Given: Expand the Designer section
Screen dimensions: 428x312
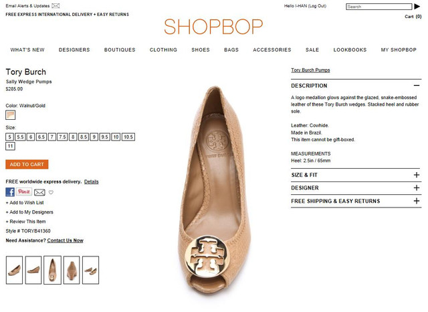Looking at the screenshot, I should tap(416, 187).
